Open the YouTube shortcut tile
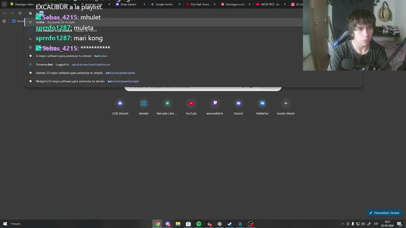Viewport: 406px width, 228px height. tap(191, 107)
